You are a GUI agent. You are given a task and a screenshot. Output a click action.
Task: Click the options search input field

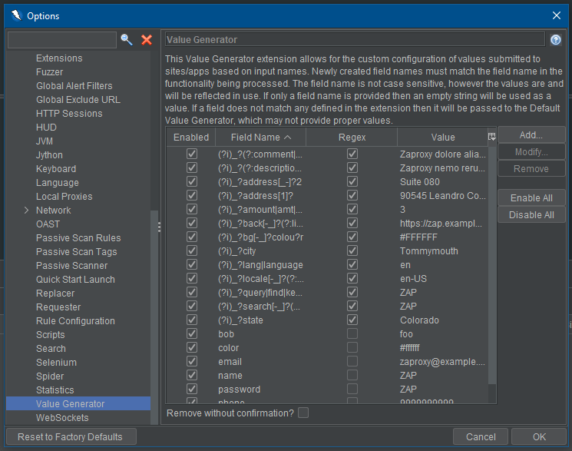pos(61,40)
